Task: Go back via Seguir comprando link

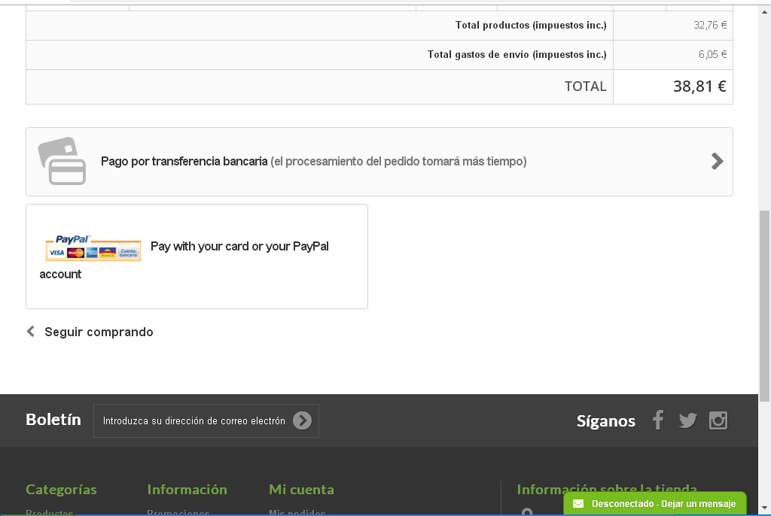Action: pos(99,332)
